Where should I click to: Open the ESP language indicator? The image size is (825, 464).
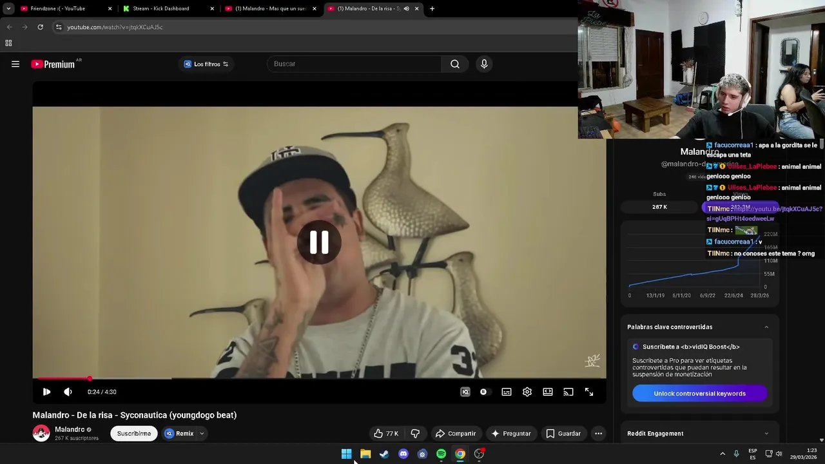click(753, 454)
